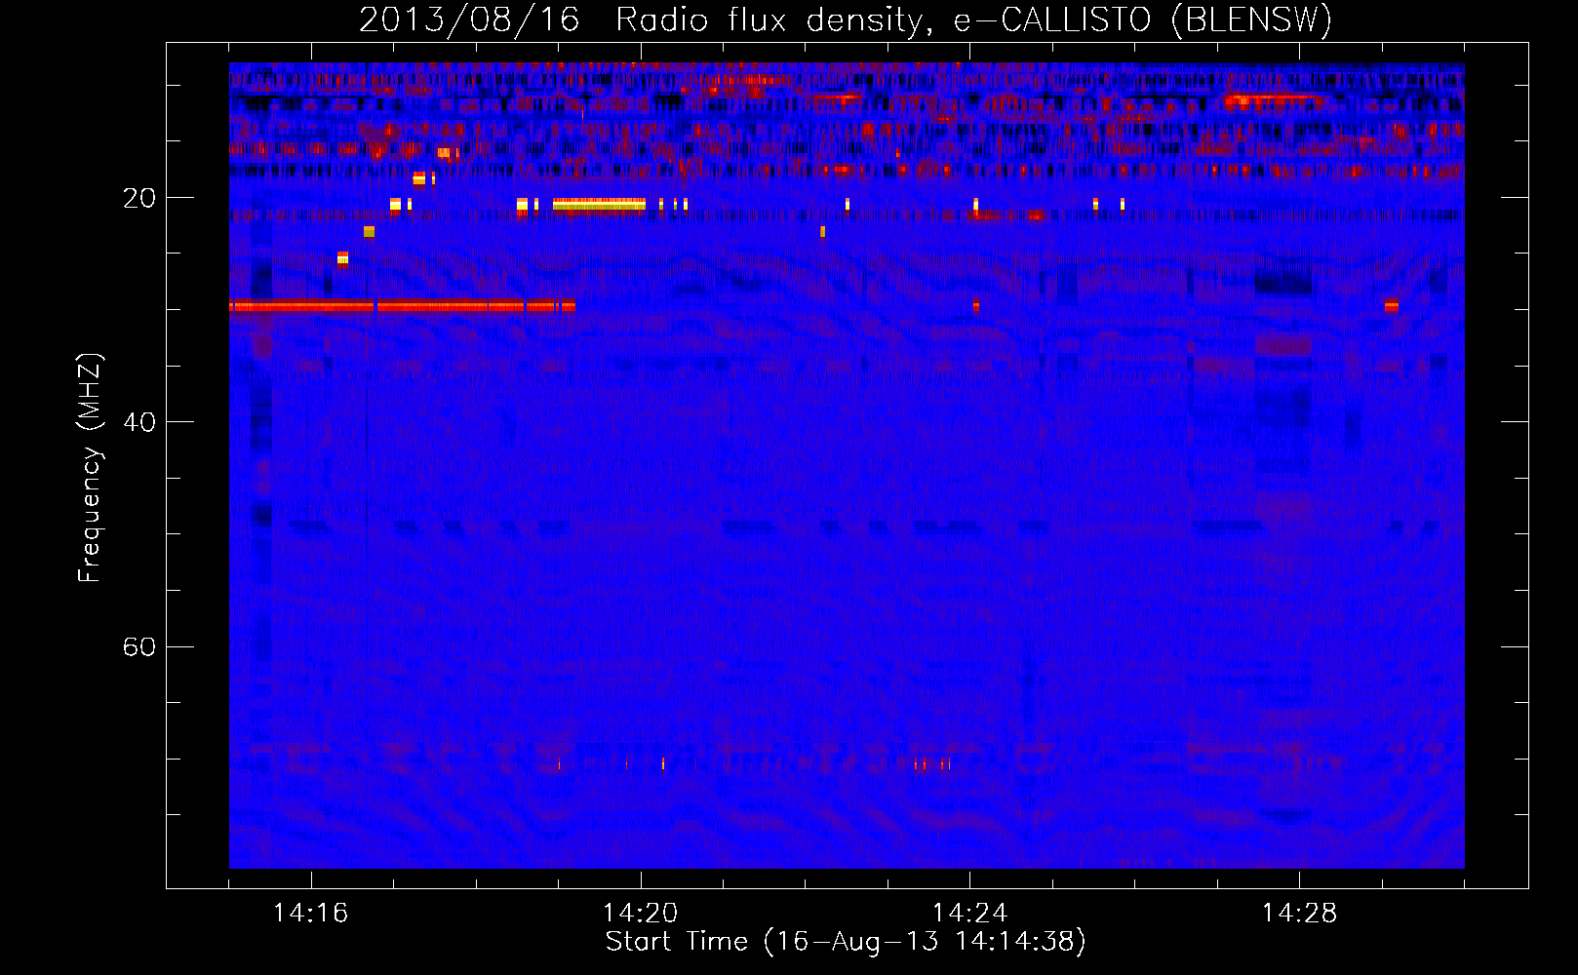Click the long red emission band near 30 MHz
This screenshot has height=975, width=1578.
point(402,306)
